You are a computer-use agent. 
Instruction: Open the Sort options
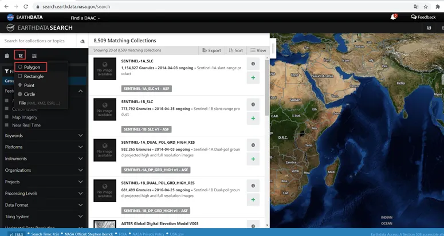click(236, 50)
